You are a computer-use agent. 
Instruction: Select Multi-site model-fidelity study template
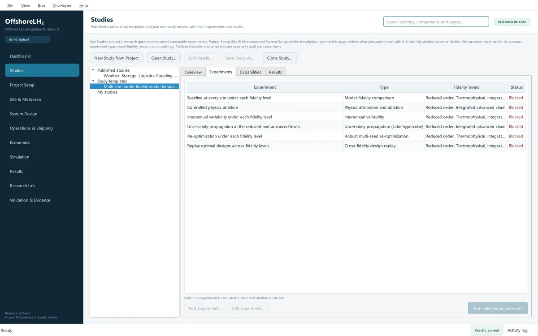pyautogui.click(x=140, y=86)
